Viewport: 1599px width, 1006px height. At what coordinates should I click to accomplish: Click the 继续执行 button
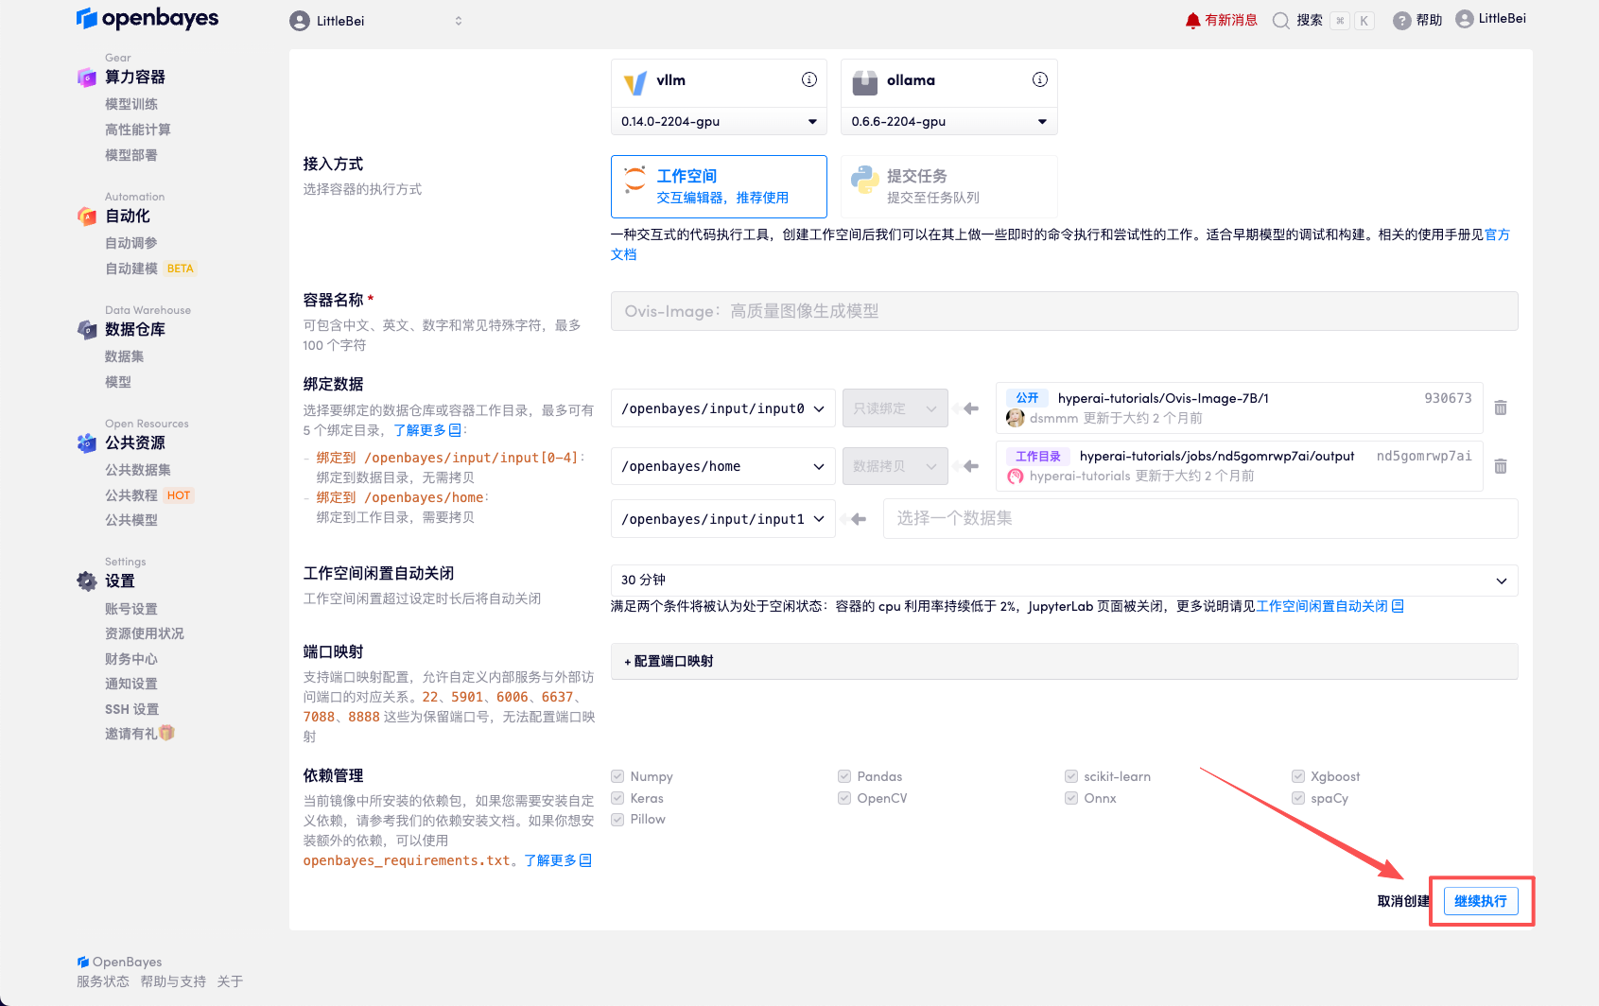(x=1481, y=901)
